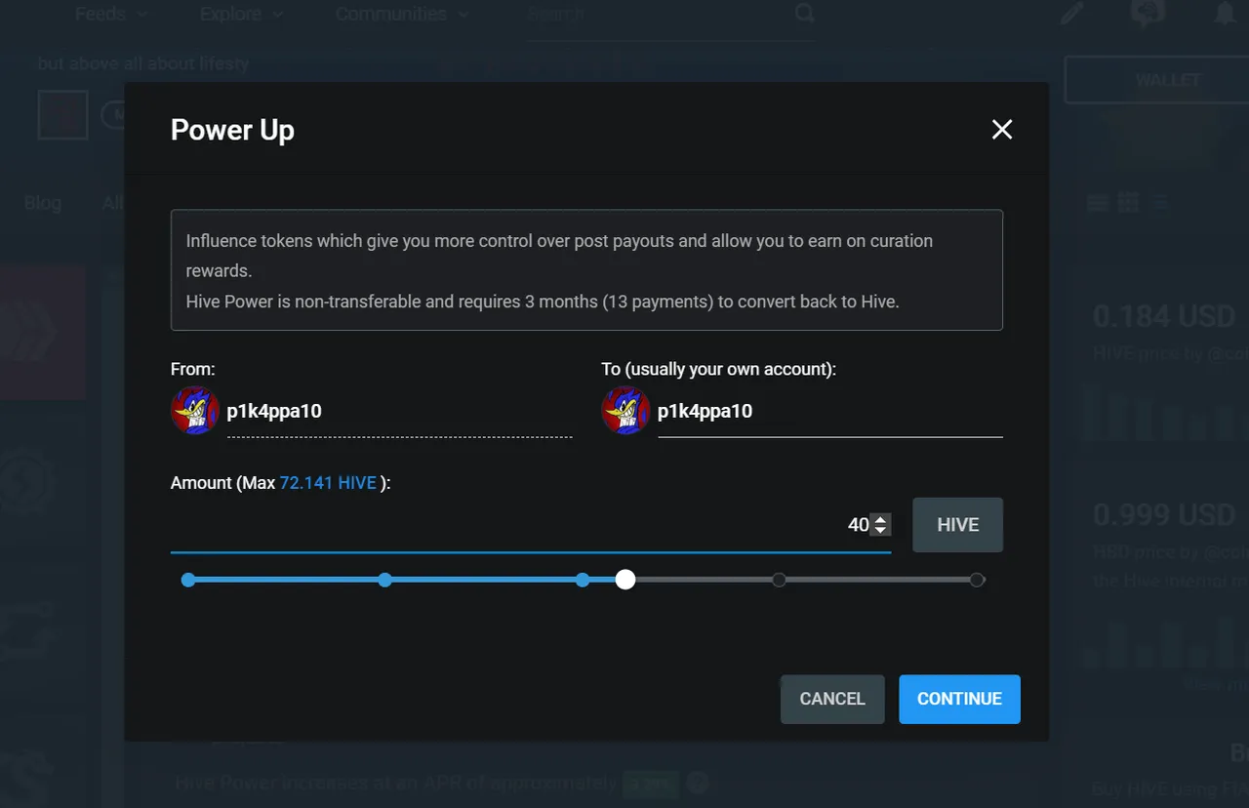Viewport: 1249px width, 808px height.
Task: Switch to the Blog tab in background
Action: coord(43,203)
